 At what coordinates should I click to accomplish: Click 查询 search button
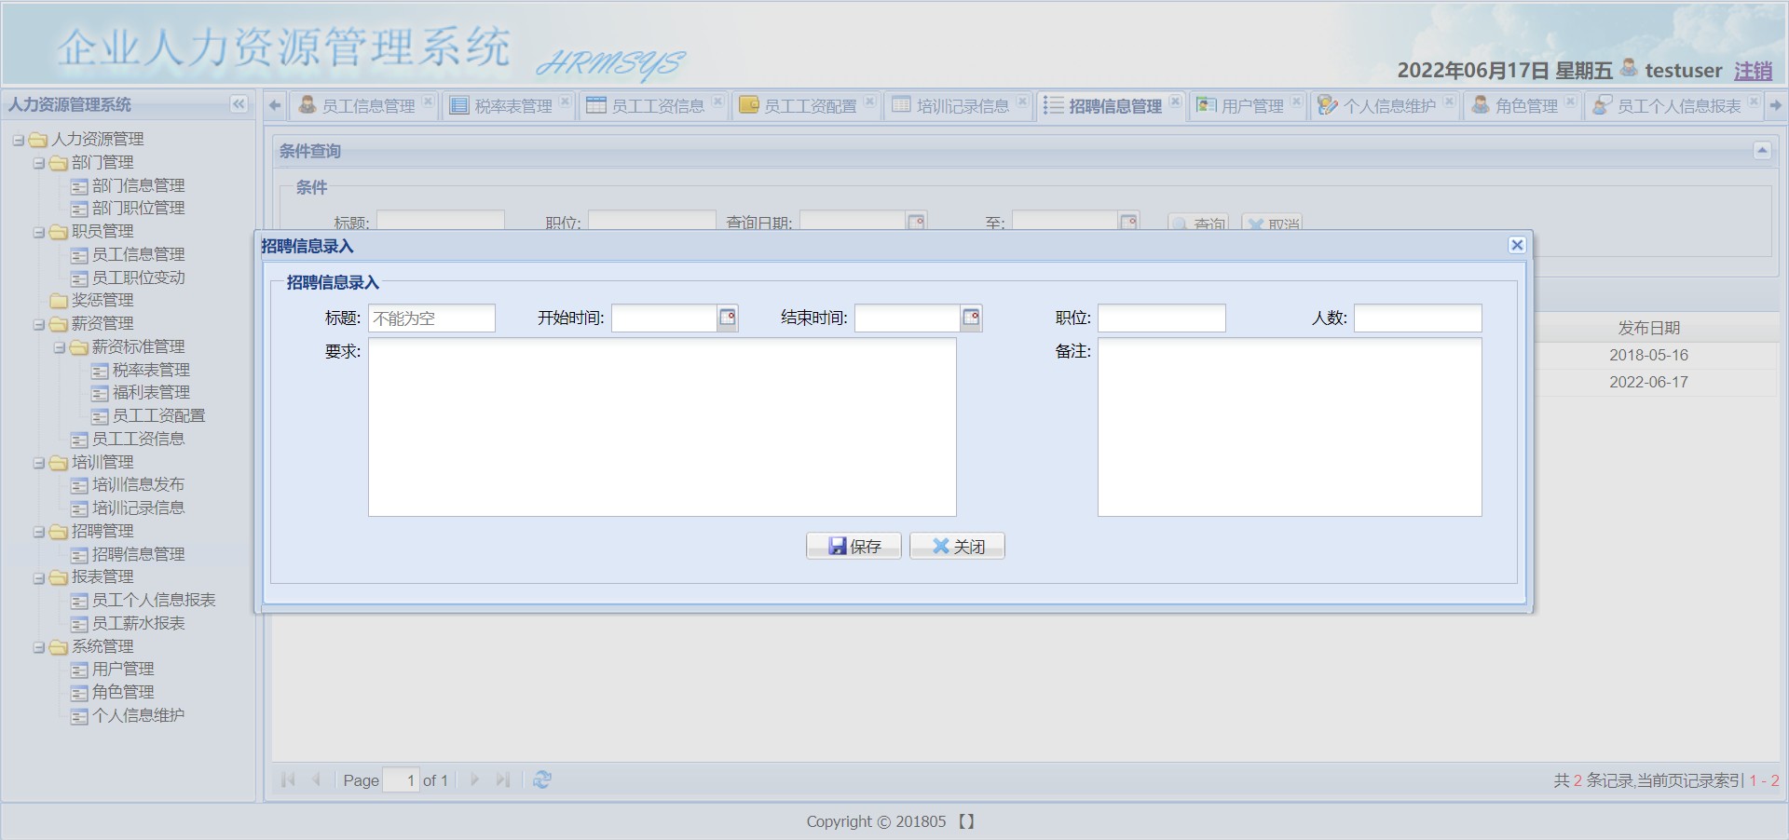1198,224
